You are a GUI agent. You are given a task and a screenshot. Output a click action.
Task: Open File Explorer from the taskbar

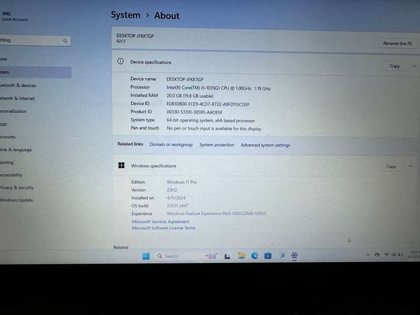click(x=241, y=256)
